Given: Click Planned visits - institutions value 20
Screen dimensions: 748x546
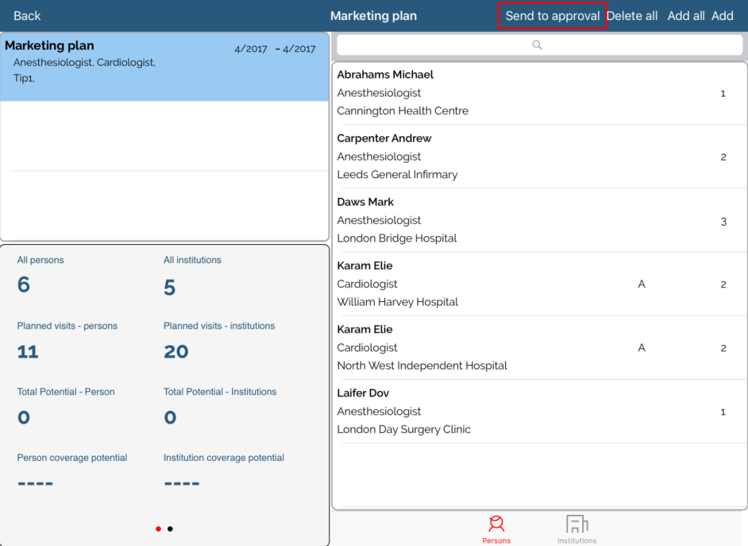Looking at the screenshot, I should [x=176, y=352].
